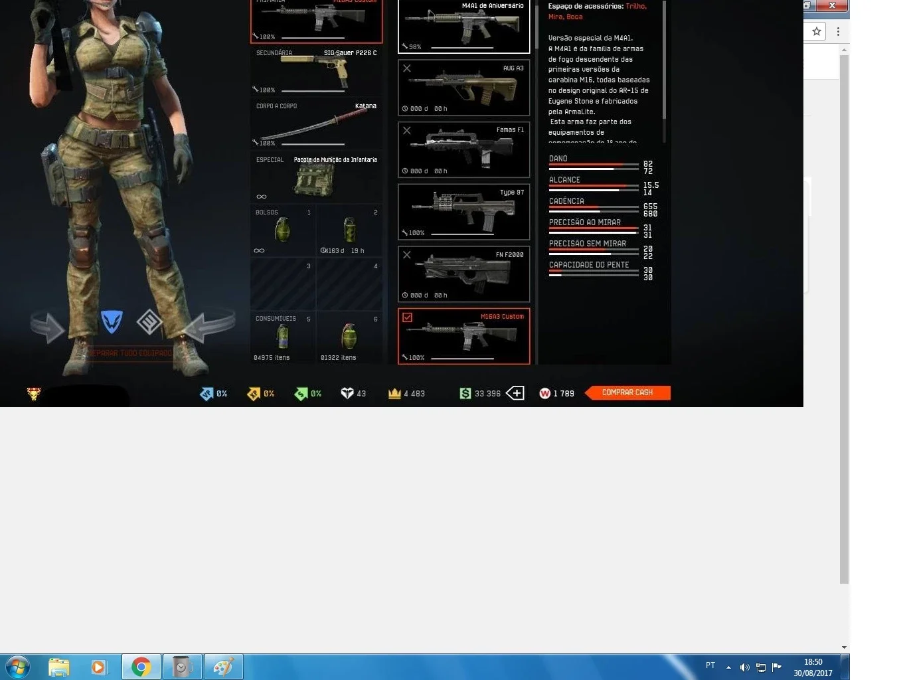
Task: Click the diamond 43 icon
Action: (x=347, y=393)
